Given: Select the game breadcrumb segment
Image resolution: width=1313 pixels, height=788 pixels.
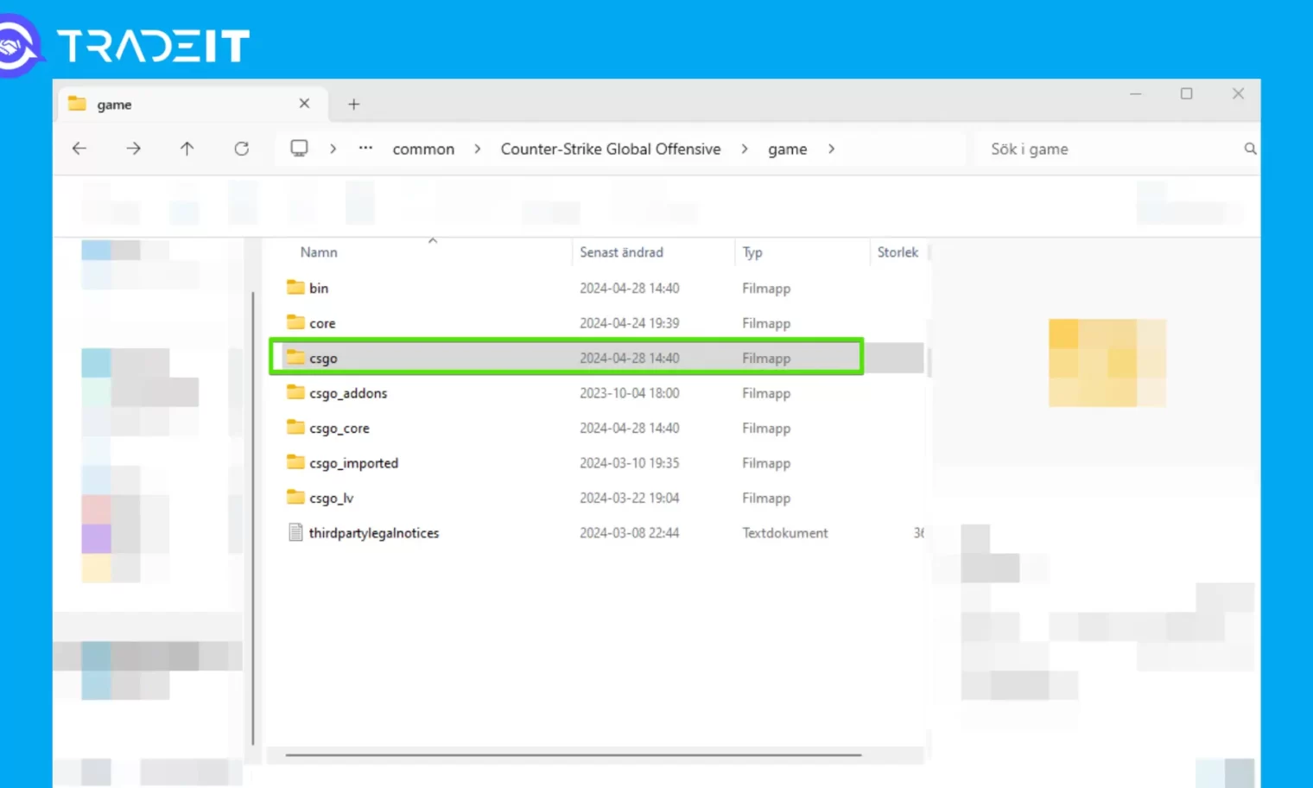Looking at the screenshot, I should tap(788, 149).
